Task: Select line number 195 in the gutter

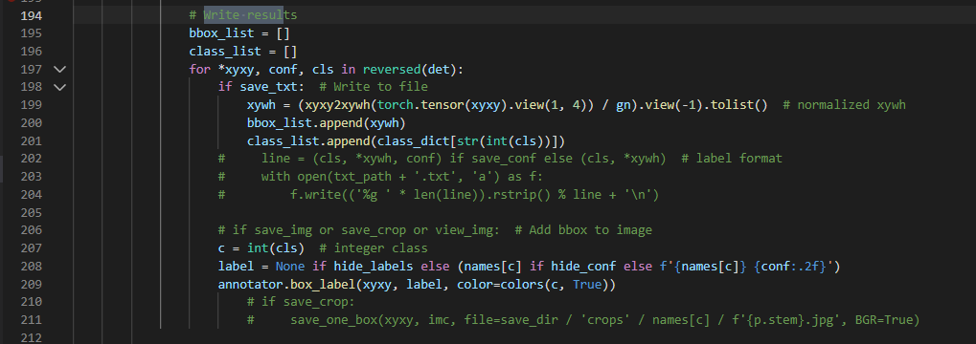Action: point(31,33)
